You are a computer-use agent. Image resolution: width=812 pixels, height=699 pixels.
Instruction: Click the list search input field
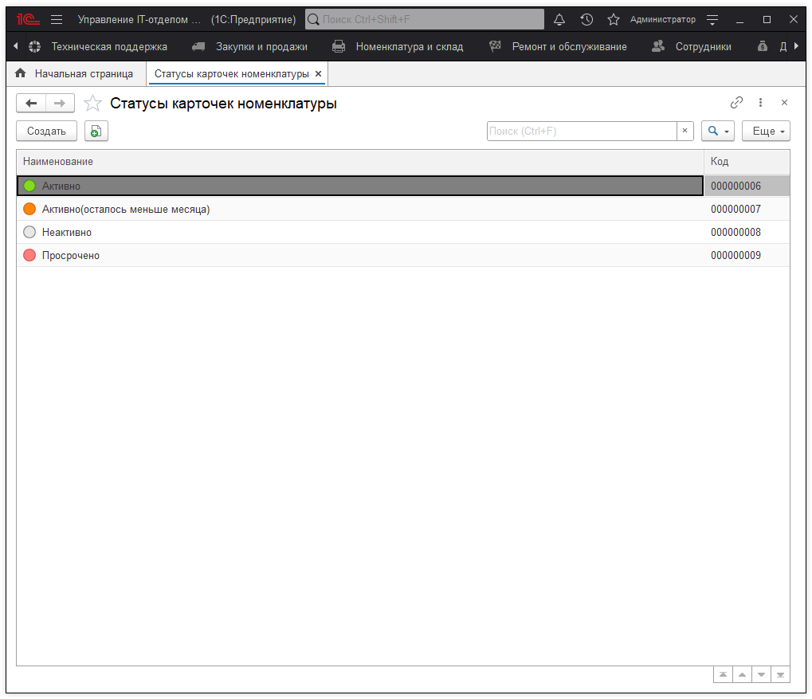pyautogui.click(x=582, y=132)
